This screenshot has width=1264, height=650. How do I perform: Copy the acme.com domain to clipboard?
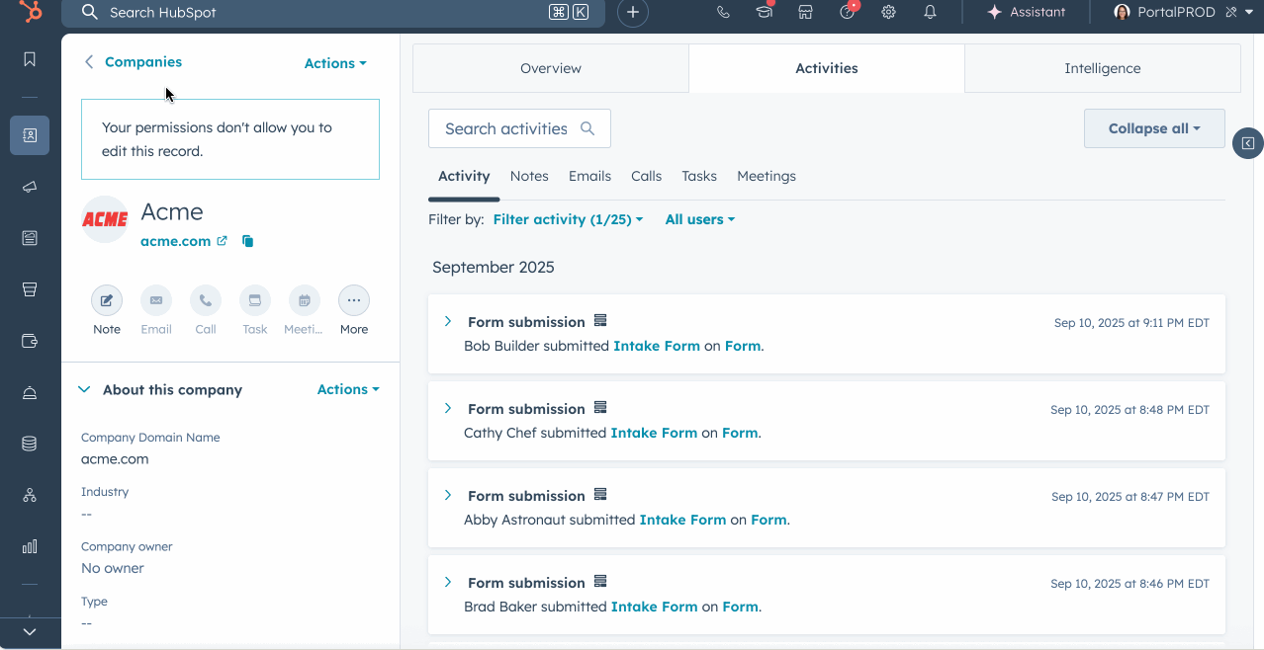coord(247,241)
